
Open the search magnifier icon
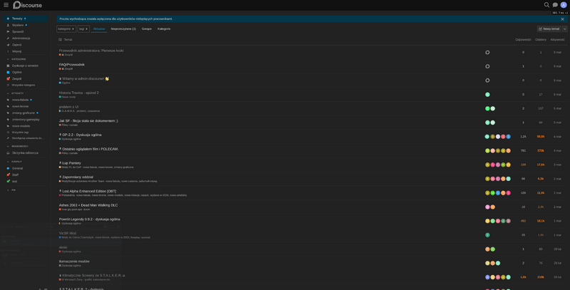[x=546, y=5]
